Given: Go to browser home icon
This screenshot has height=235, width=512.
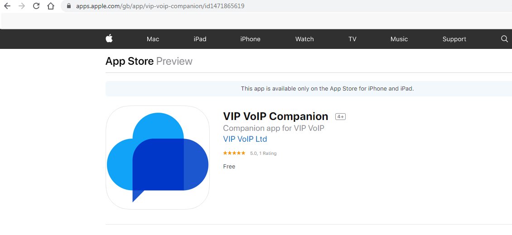Looking at the screenshot, I should pyautogui.click(x=51, y=6).
